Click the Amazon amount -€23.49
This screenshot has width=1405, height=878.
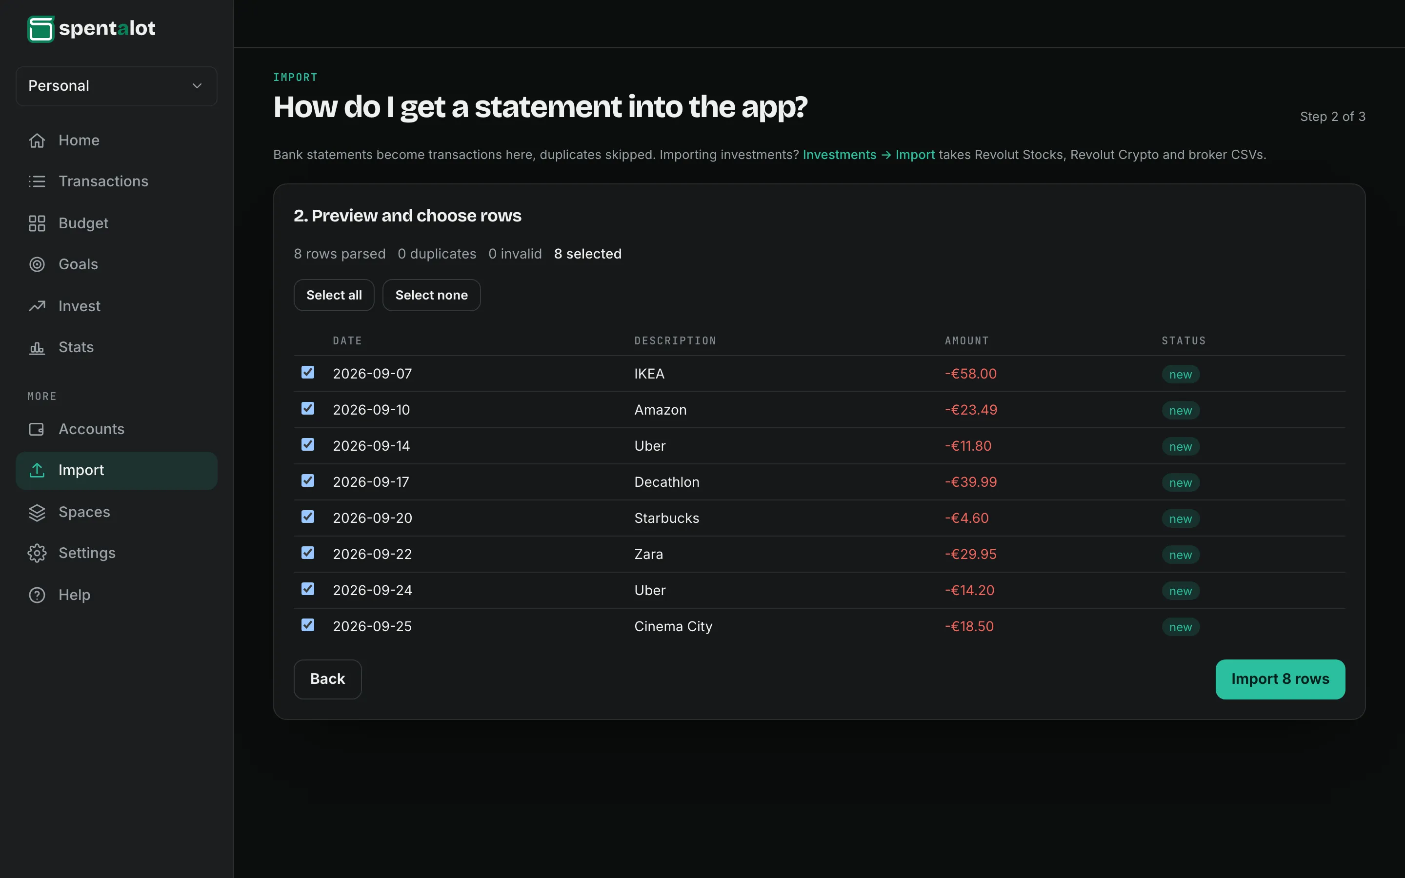[x=971, y=410]
